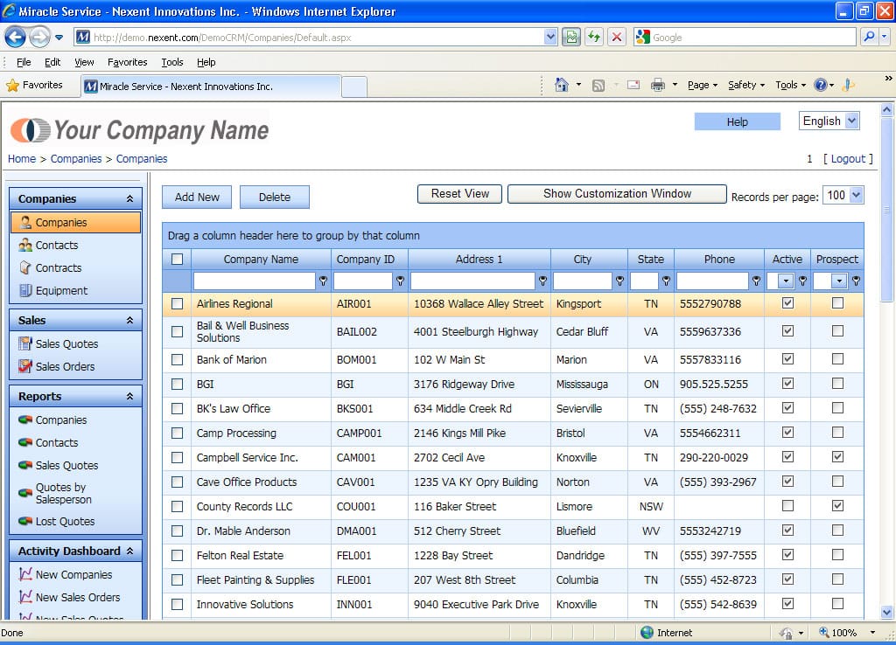Viewport: 896px width, 645px height.
Task: Select the Airlines Regional row checkbox
Action: tap(177, 303)
